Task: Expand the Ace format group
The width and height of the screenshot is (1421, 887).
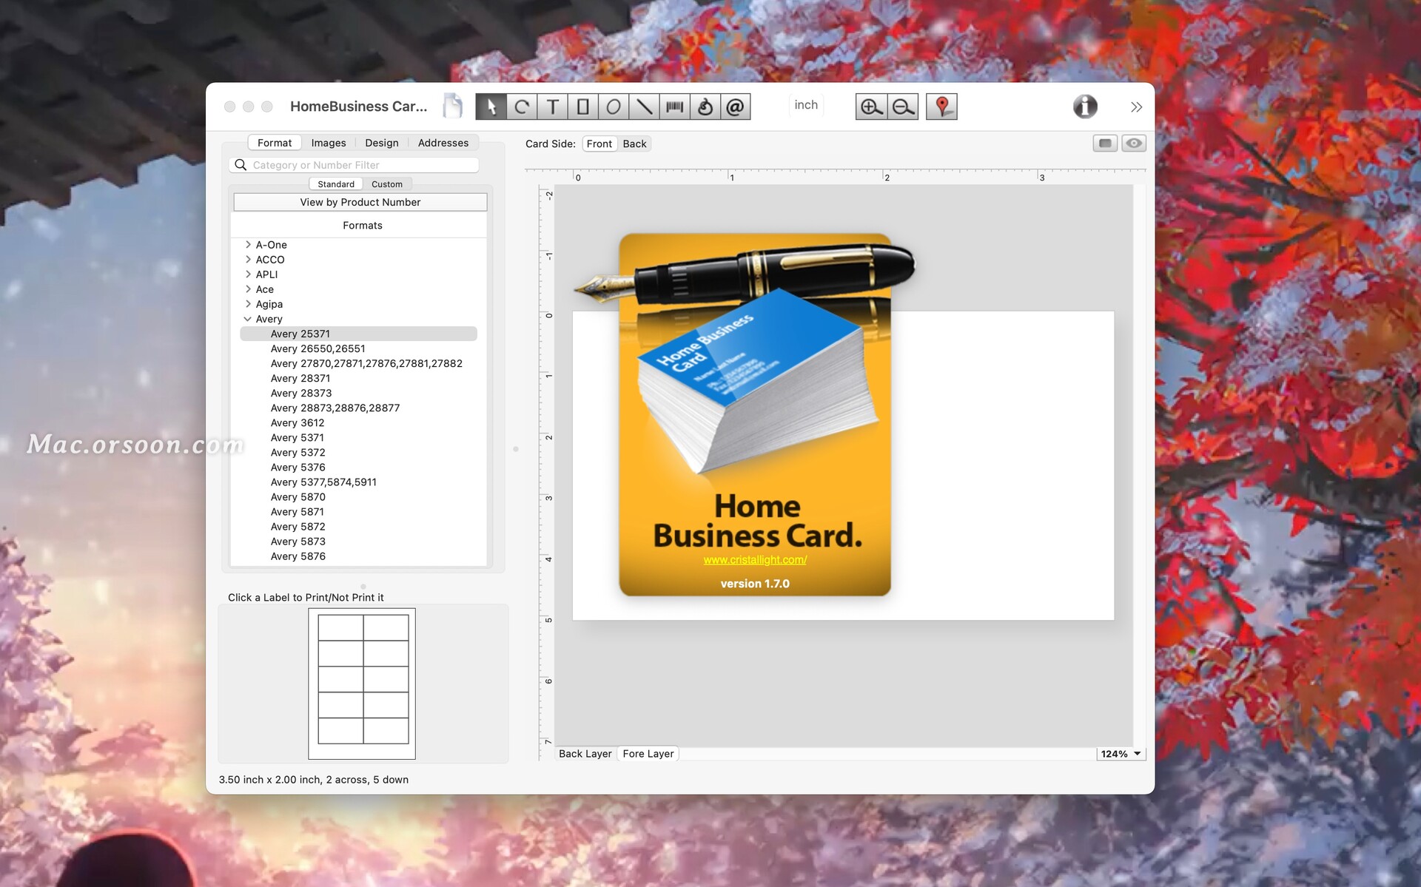Action: pos(248,289)
